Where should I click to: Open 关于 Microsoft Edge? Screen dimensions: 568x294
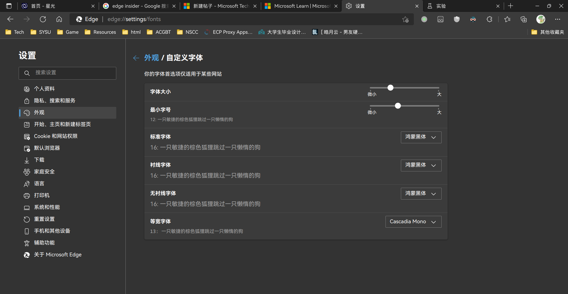pyautogui.click(x=58, y=254)
